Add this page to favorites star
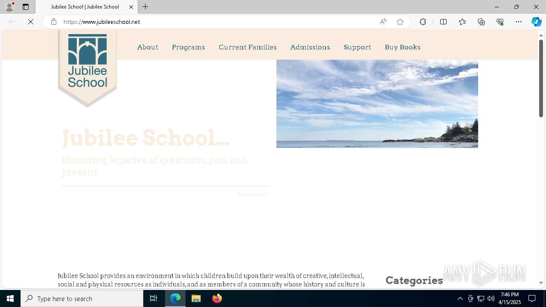This screenshot has width=546, height=307. pos(400,22)
